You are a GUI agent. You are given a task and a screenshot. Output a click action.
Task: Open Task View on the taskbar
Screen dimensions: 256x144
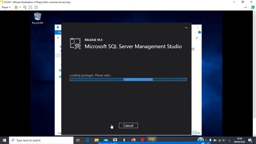point(78,140)
